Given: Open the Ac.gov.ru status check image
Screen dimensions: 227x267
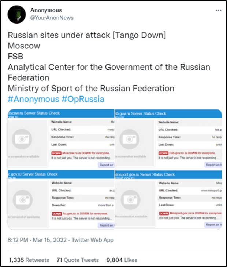Looking at the screenshot, I should 61,200.
